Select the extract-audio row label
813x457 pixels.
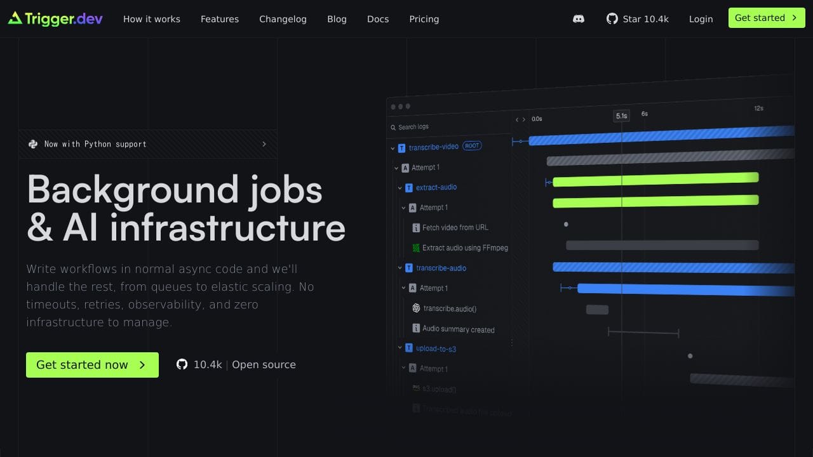coord(436,187)
